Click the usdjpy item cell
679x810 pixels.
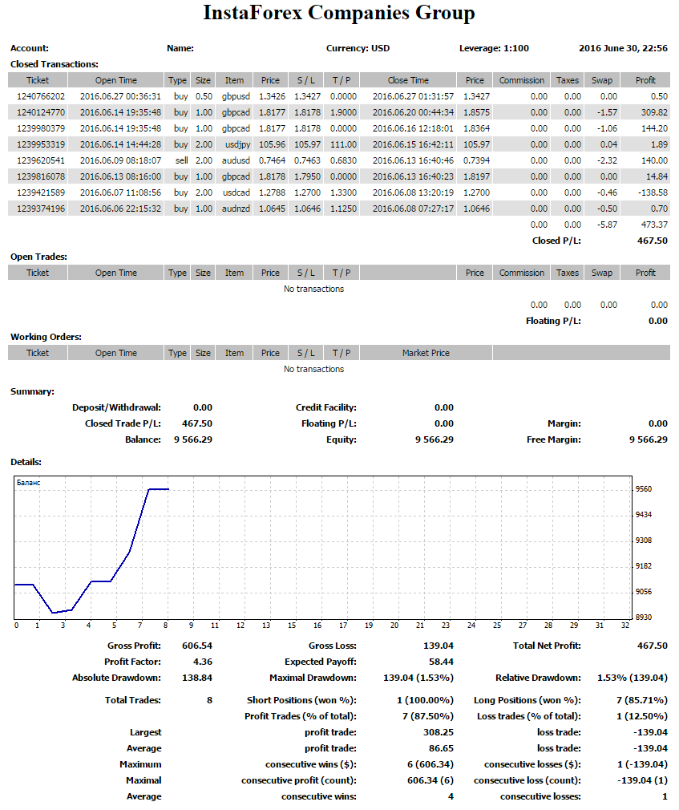(x=237, y=144)
